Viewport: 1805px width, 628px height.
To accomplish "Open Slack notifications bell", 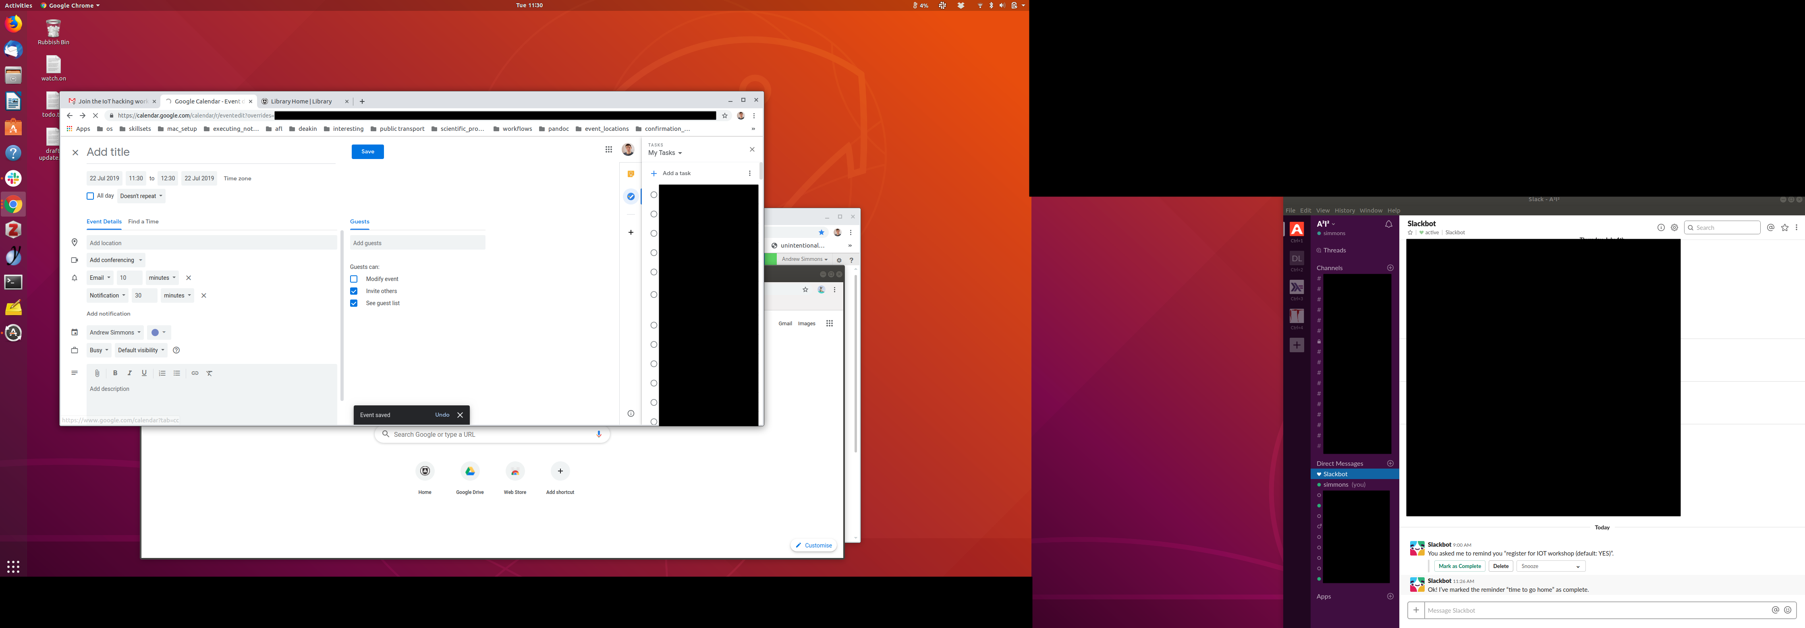I will click(x=1388, y=224).
